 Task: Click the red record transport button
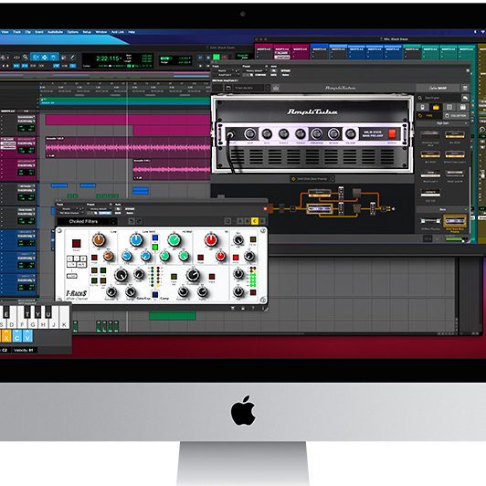[225, 57]
